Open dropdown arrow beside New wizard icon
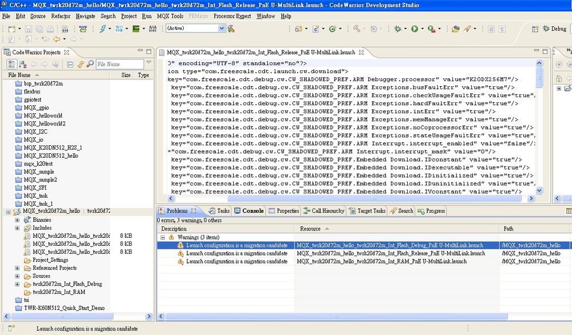 [x=19, y=29]
